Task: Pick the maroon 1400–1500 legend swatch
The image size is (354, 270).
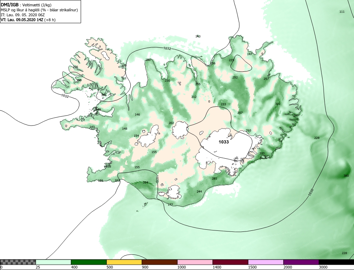Action: pos(230,262)
